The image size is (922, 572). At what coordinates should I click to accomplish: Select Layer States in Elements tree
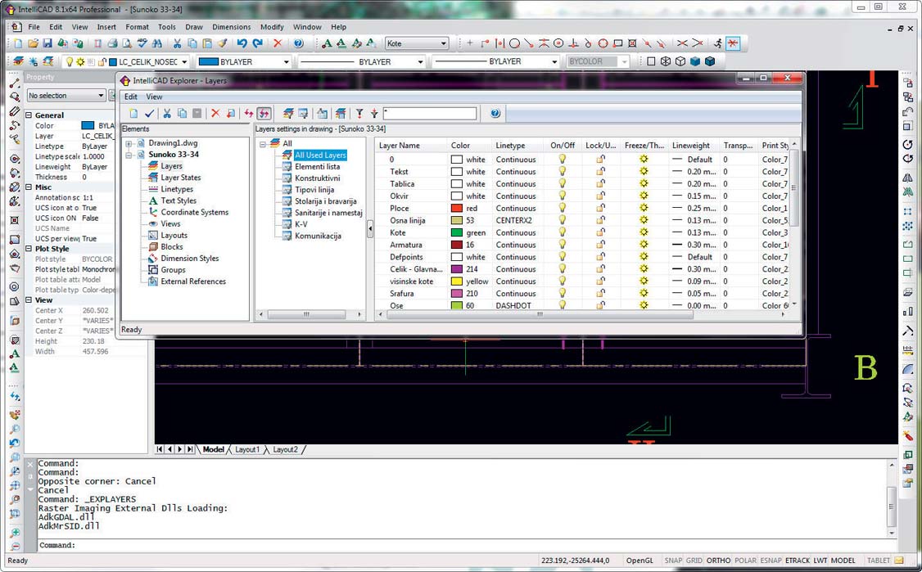click(180, 178)
